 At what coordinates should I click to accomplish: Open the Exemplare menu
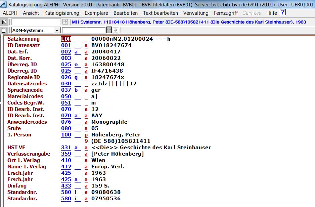[96, 13]
